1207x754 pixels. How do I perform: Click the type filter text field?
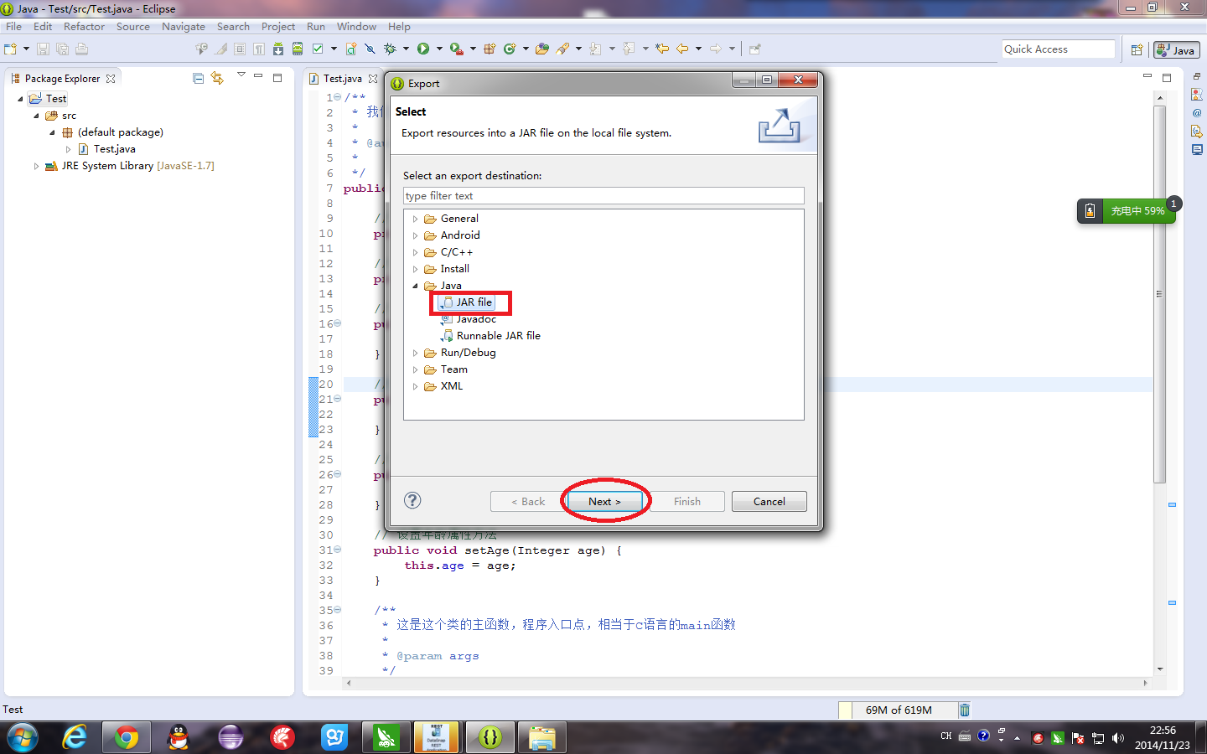point(603,195)
